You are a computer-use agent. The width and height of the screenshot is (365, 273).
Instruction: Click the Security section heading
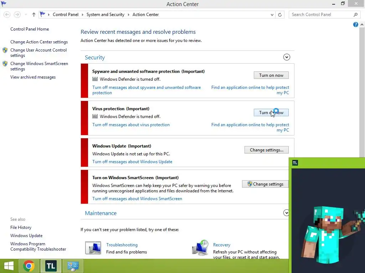[95, 57]
